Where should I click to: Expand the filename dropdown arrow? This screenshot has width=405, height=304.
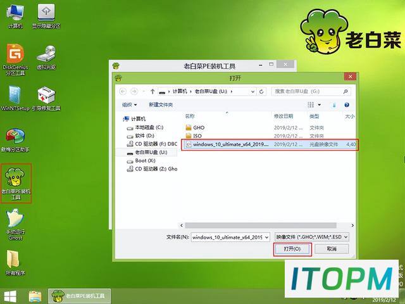click(x=266, y=237)
